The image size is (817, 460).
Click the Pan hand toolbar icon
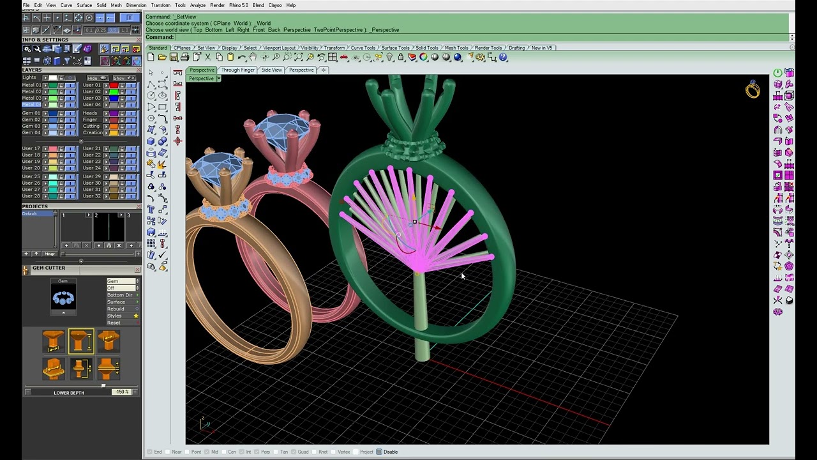(253, 57)
